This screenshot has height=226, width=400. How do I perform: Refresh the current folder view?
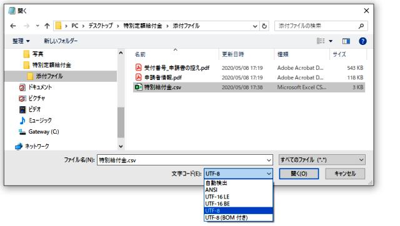[264, 26]
